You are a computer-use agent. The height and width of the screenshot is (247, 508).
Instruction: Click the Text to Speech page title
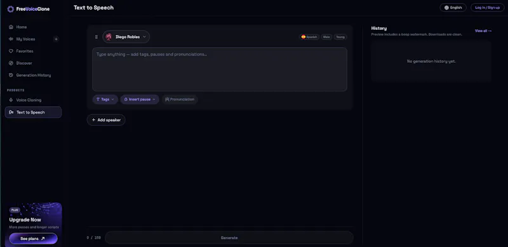point(93,8)
